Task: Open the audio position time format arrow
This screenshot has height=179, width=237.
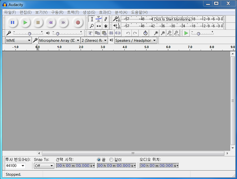Action: coord(177,166)
